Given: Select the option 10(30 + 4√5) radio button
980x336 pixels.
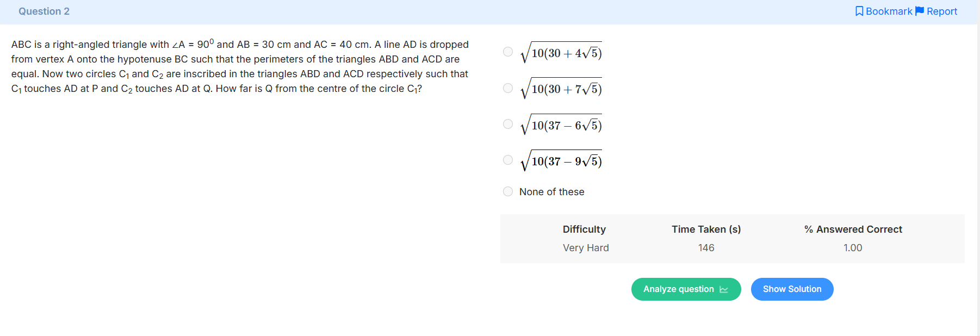Looking at the screenshot, I should (508, 52).
